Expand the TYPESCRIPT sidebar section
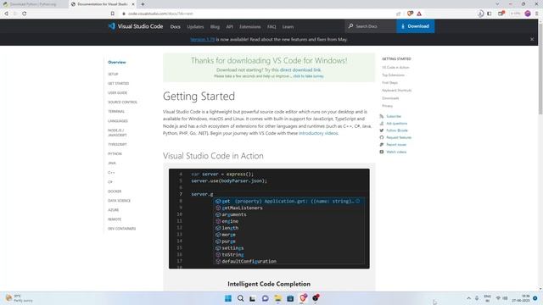The height and width of the screenshot is (305, 543). pos(117,145)
